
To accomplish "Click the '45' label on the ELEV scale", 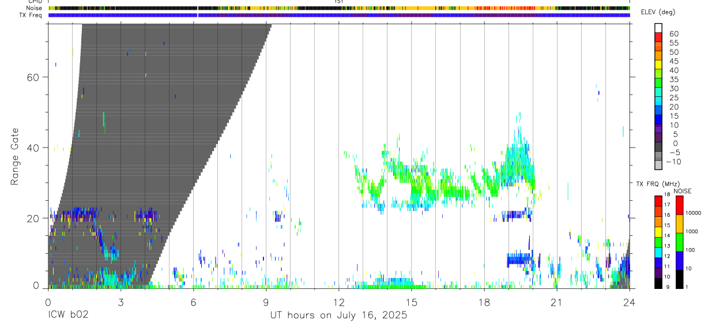I will [673, 61].
